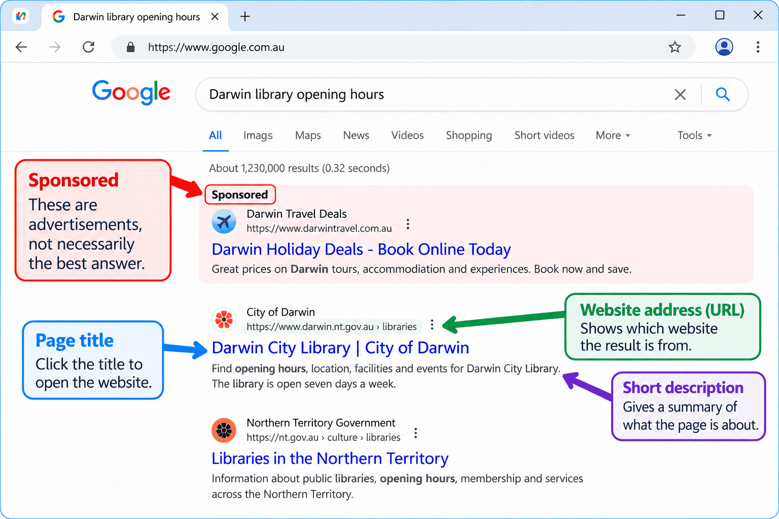Open the user profile avatar icon

pyautogui.click(x=724, y=47)
